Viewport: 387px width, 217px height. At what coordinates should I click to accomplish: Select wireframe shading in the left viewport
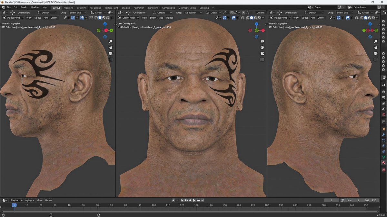coord(96,18)
